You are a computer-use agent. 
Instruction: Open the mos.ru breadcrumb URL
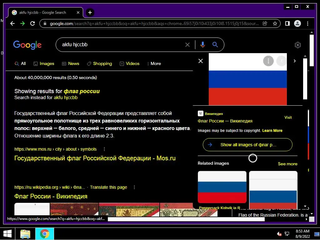click(x=55, y=149)
